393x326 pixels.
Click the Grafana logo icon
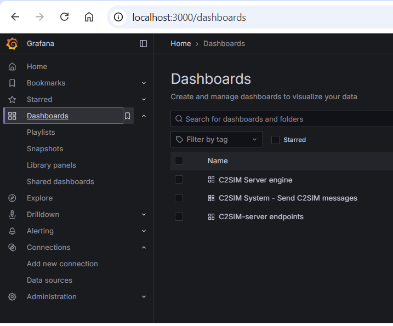(12, 44)
